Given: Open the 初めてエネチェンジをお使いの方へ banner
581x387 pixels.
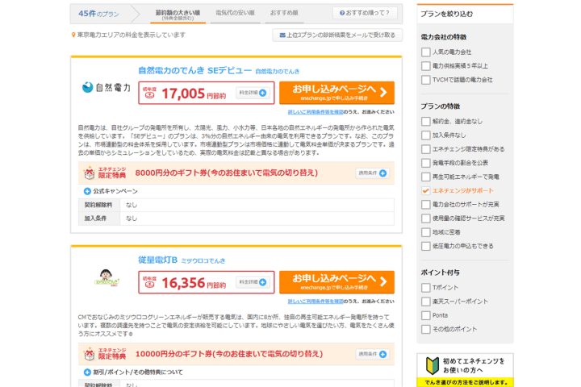Looking at the screenshot, I should 465,370.
